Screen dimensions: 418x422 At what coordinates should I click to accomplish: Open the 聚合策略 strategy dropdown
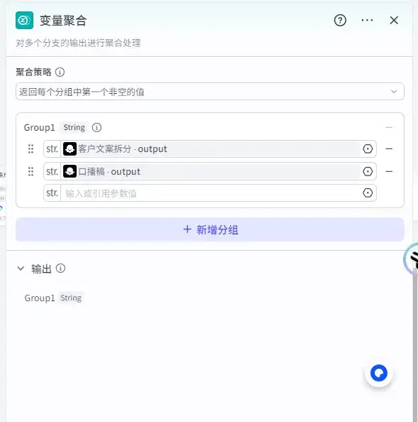(x=210, y=92)
